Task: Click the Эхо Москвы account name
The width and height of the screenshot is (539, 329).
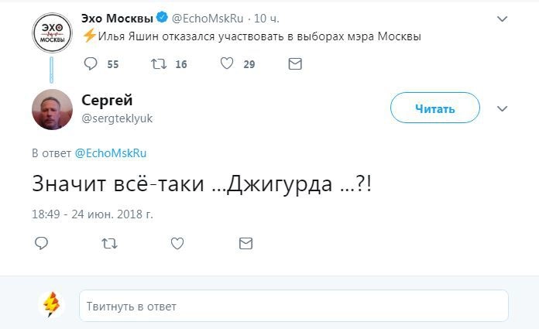Action: click(x=118, y=17)
